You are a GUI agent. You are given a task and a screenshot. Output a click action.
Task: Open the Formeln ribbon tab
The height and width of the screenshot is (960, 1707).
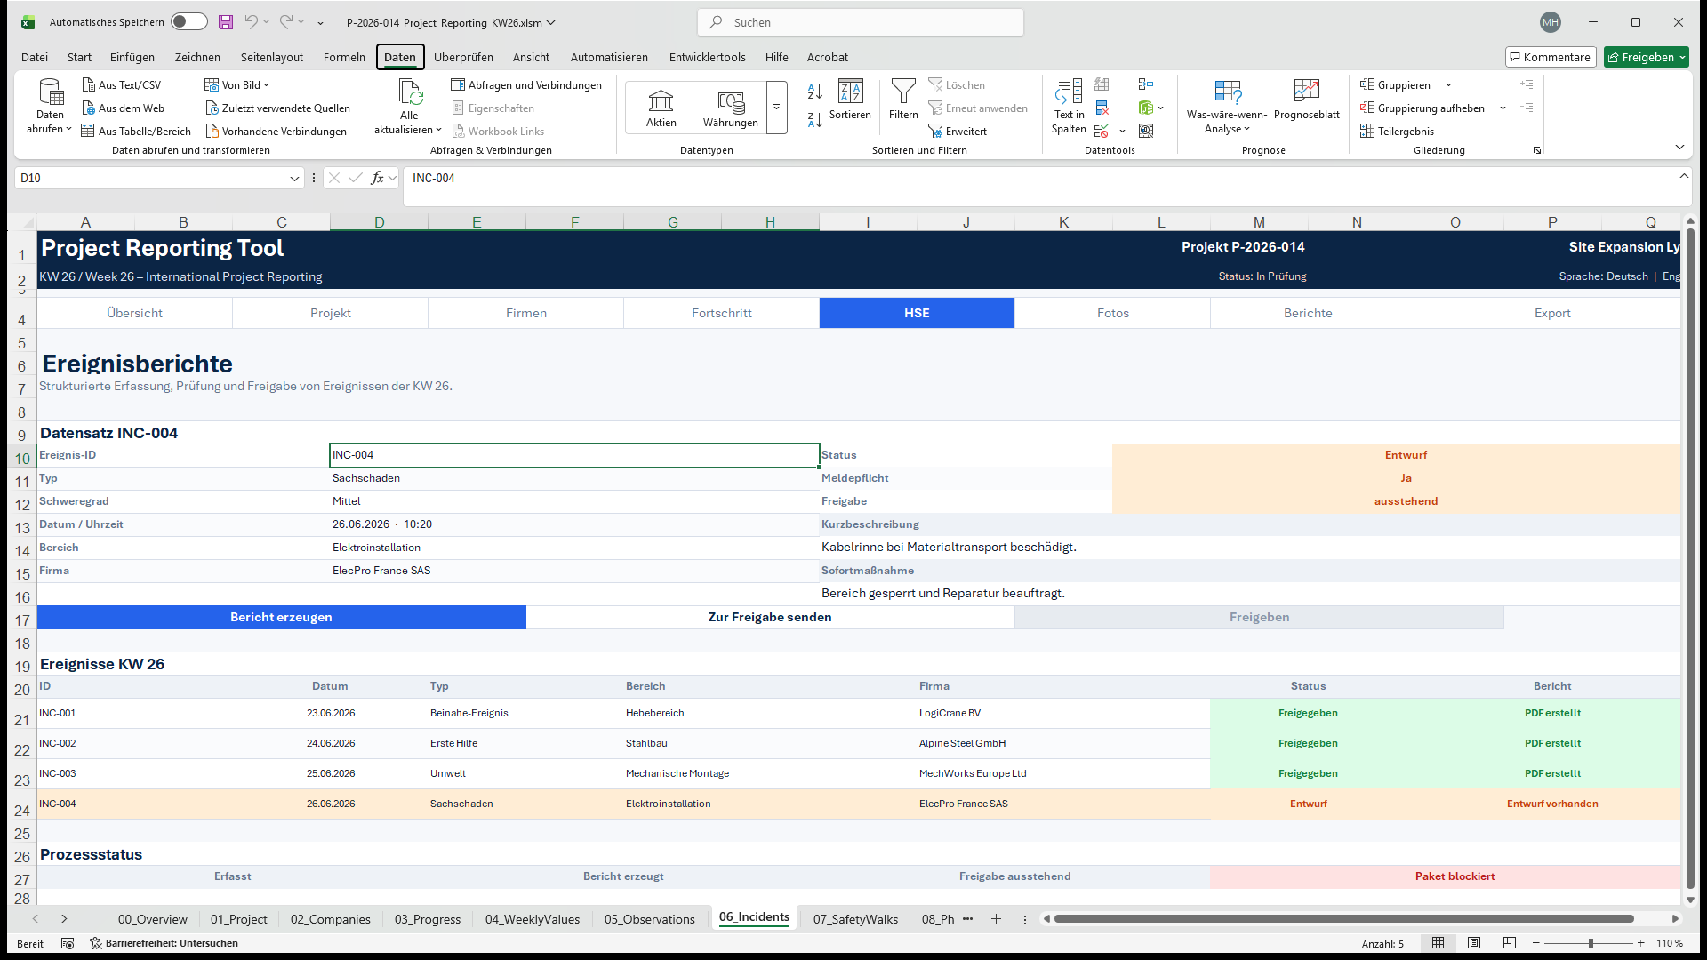pyautogui.click(x=344, y=57)
